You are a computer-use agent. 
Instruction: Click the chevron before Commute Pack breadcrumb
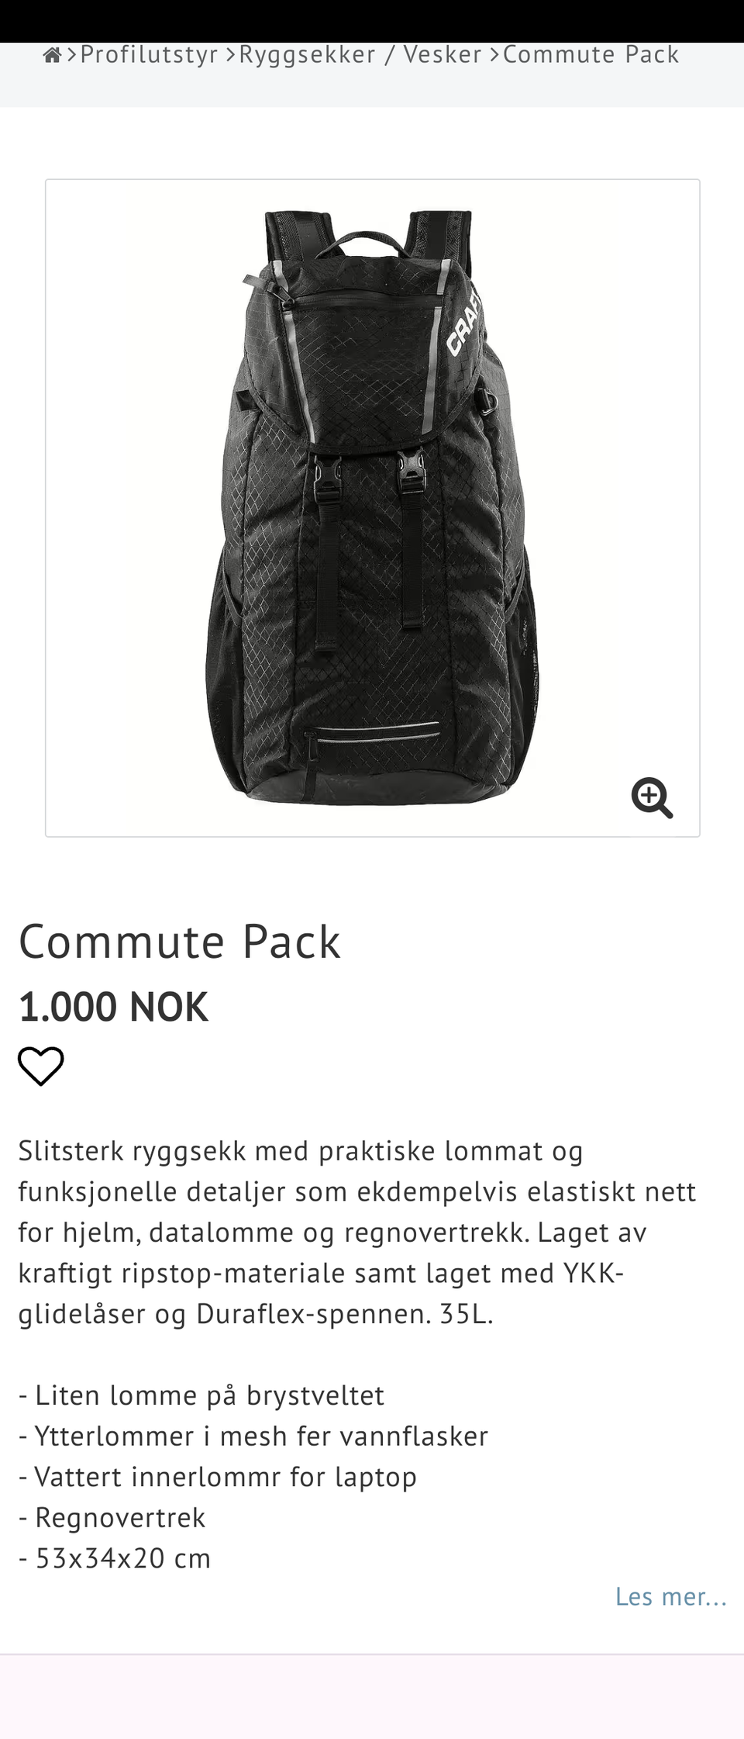coord(494,55)
